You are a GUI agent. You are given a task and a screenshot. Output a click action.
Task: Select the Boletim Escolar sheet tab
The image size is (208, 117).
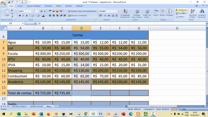tap(37, 106)
